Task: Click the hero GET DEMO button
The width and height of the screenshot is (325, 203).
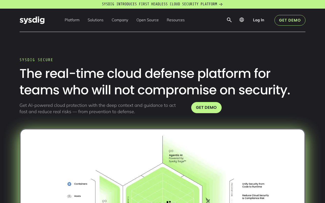Action: [x=206, y=108]
